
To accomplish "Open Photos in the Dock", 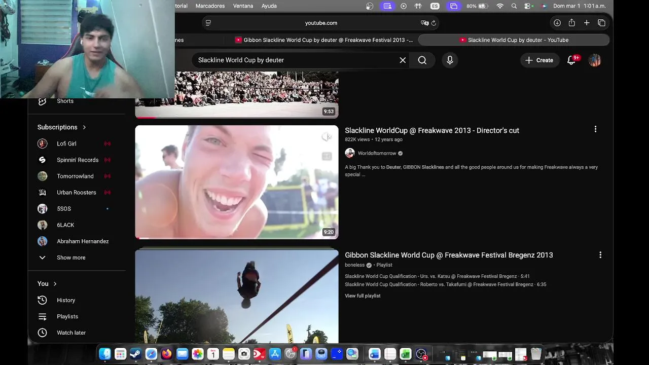I will tap(198, 354).
